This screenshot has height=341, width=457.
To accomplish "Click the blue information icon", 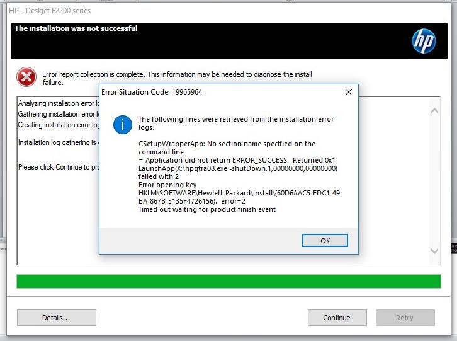I will coord(123,125).
